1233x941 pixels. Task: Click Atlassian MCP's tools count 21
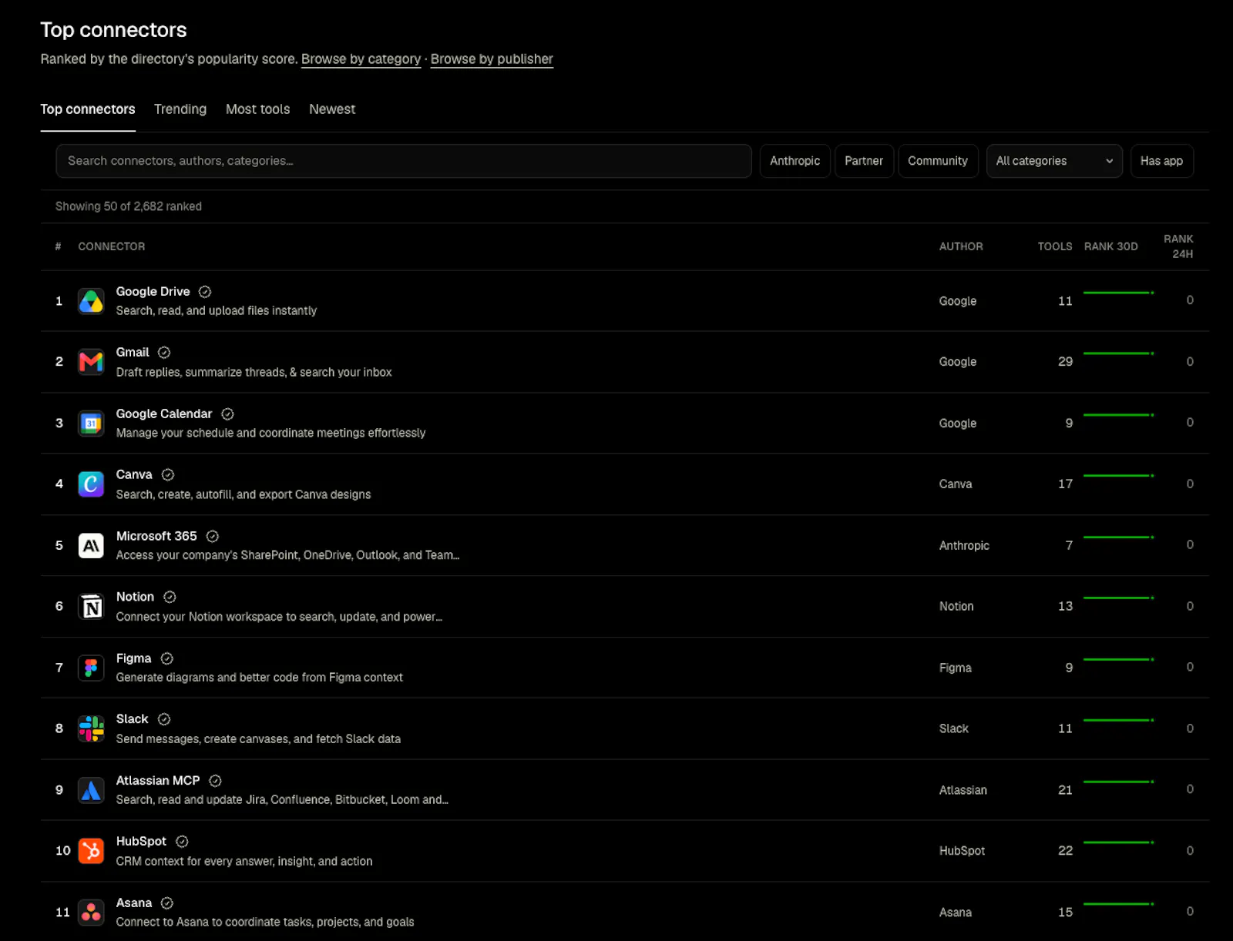[x=1065, y=790]
